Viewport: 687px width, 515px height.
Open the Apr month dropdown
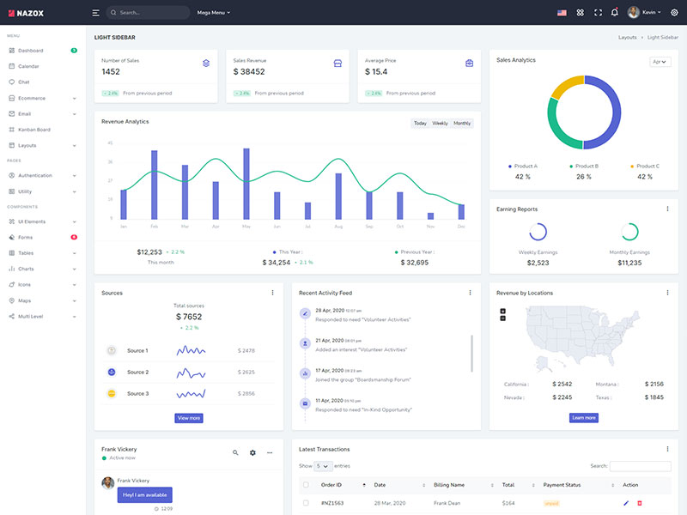pos(660,62)
